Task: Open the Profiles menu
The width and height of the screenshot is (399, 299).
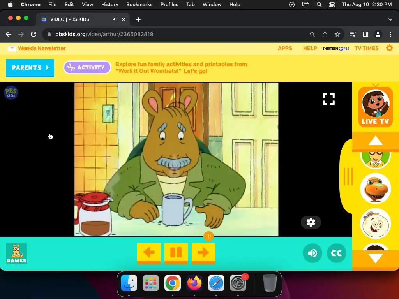Action: coord(169,4)
